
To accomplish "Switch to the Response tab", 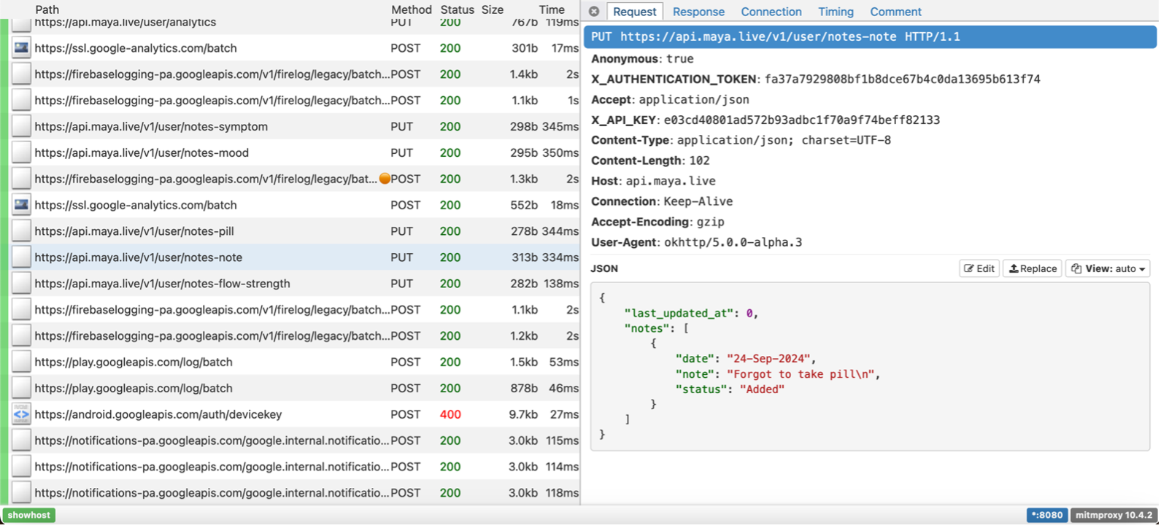I will 698,12.
